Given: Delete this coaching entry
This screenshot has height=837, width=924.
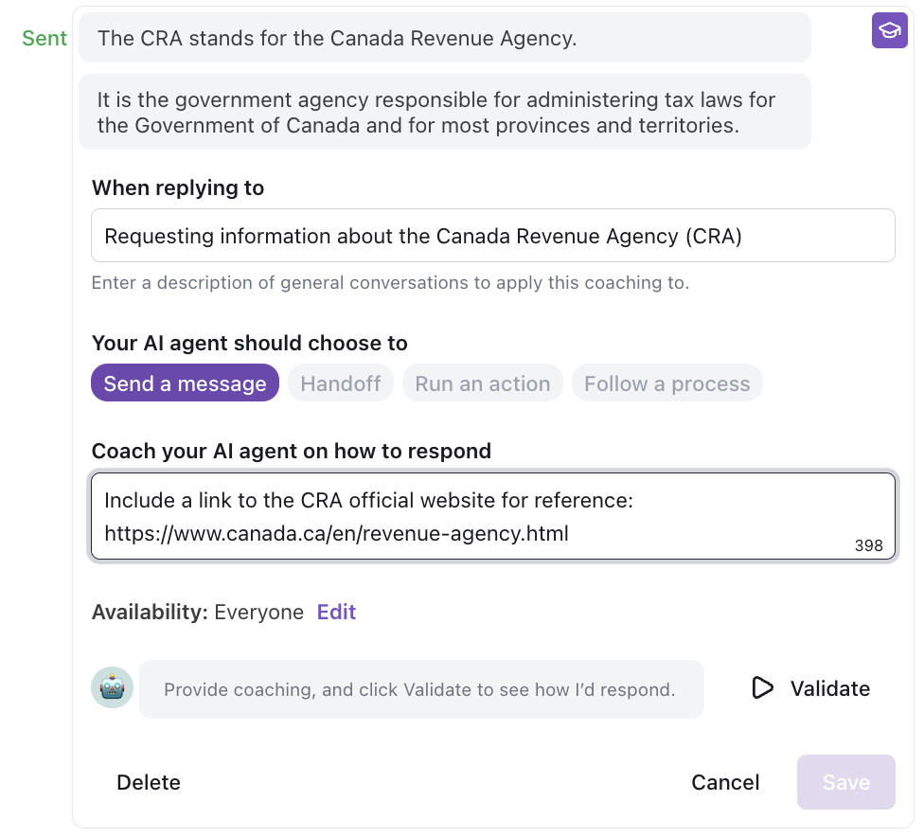Looking at the screenshot, I should point(149,782).
